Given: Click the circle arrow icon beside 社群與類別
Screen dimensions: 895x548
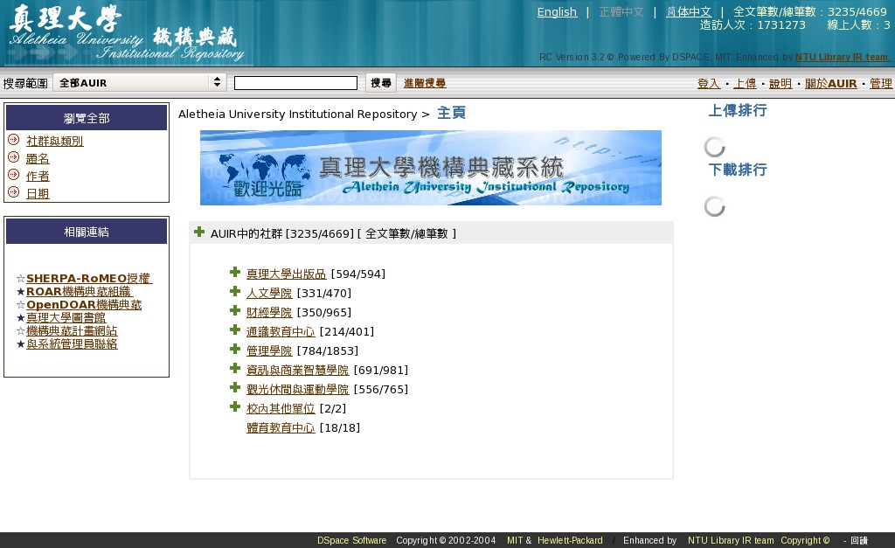Looking at the screenshot, I should click(x=14, y=140).
